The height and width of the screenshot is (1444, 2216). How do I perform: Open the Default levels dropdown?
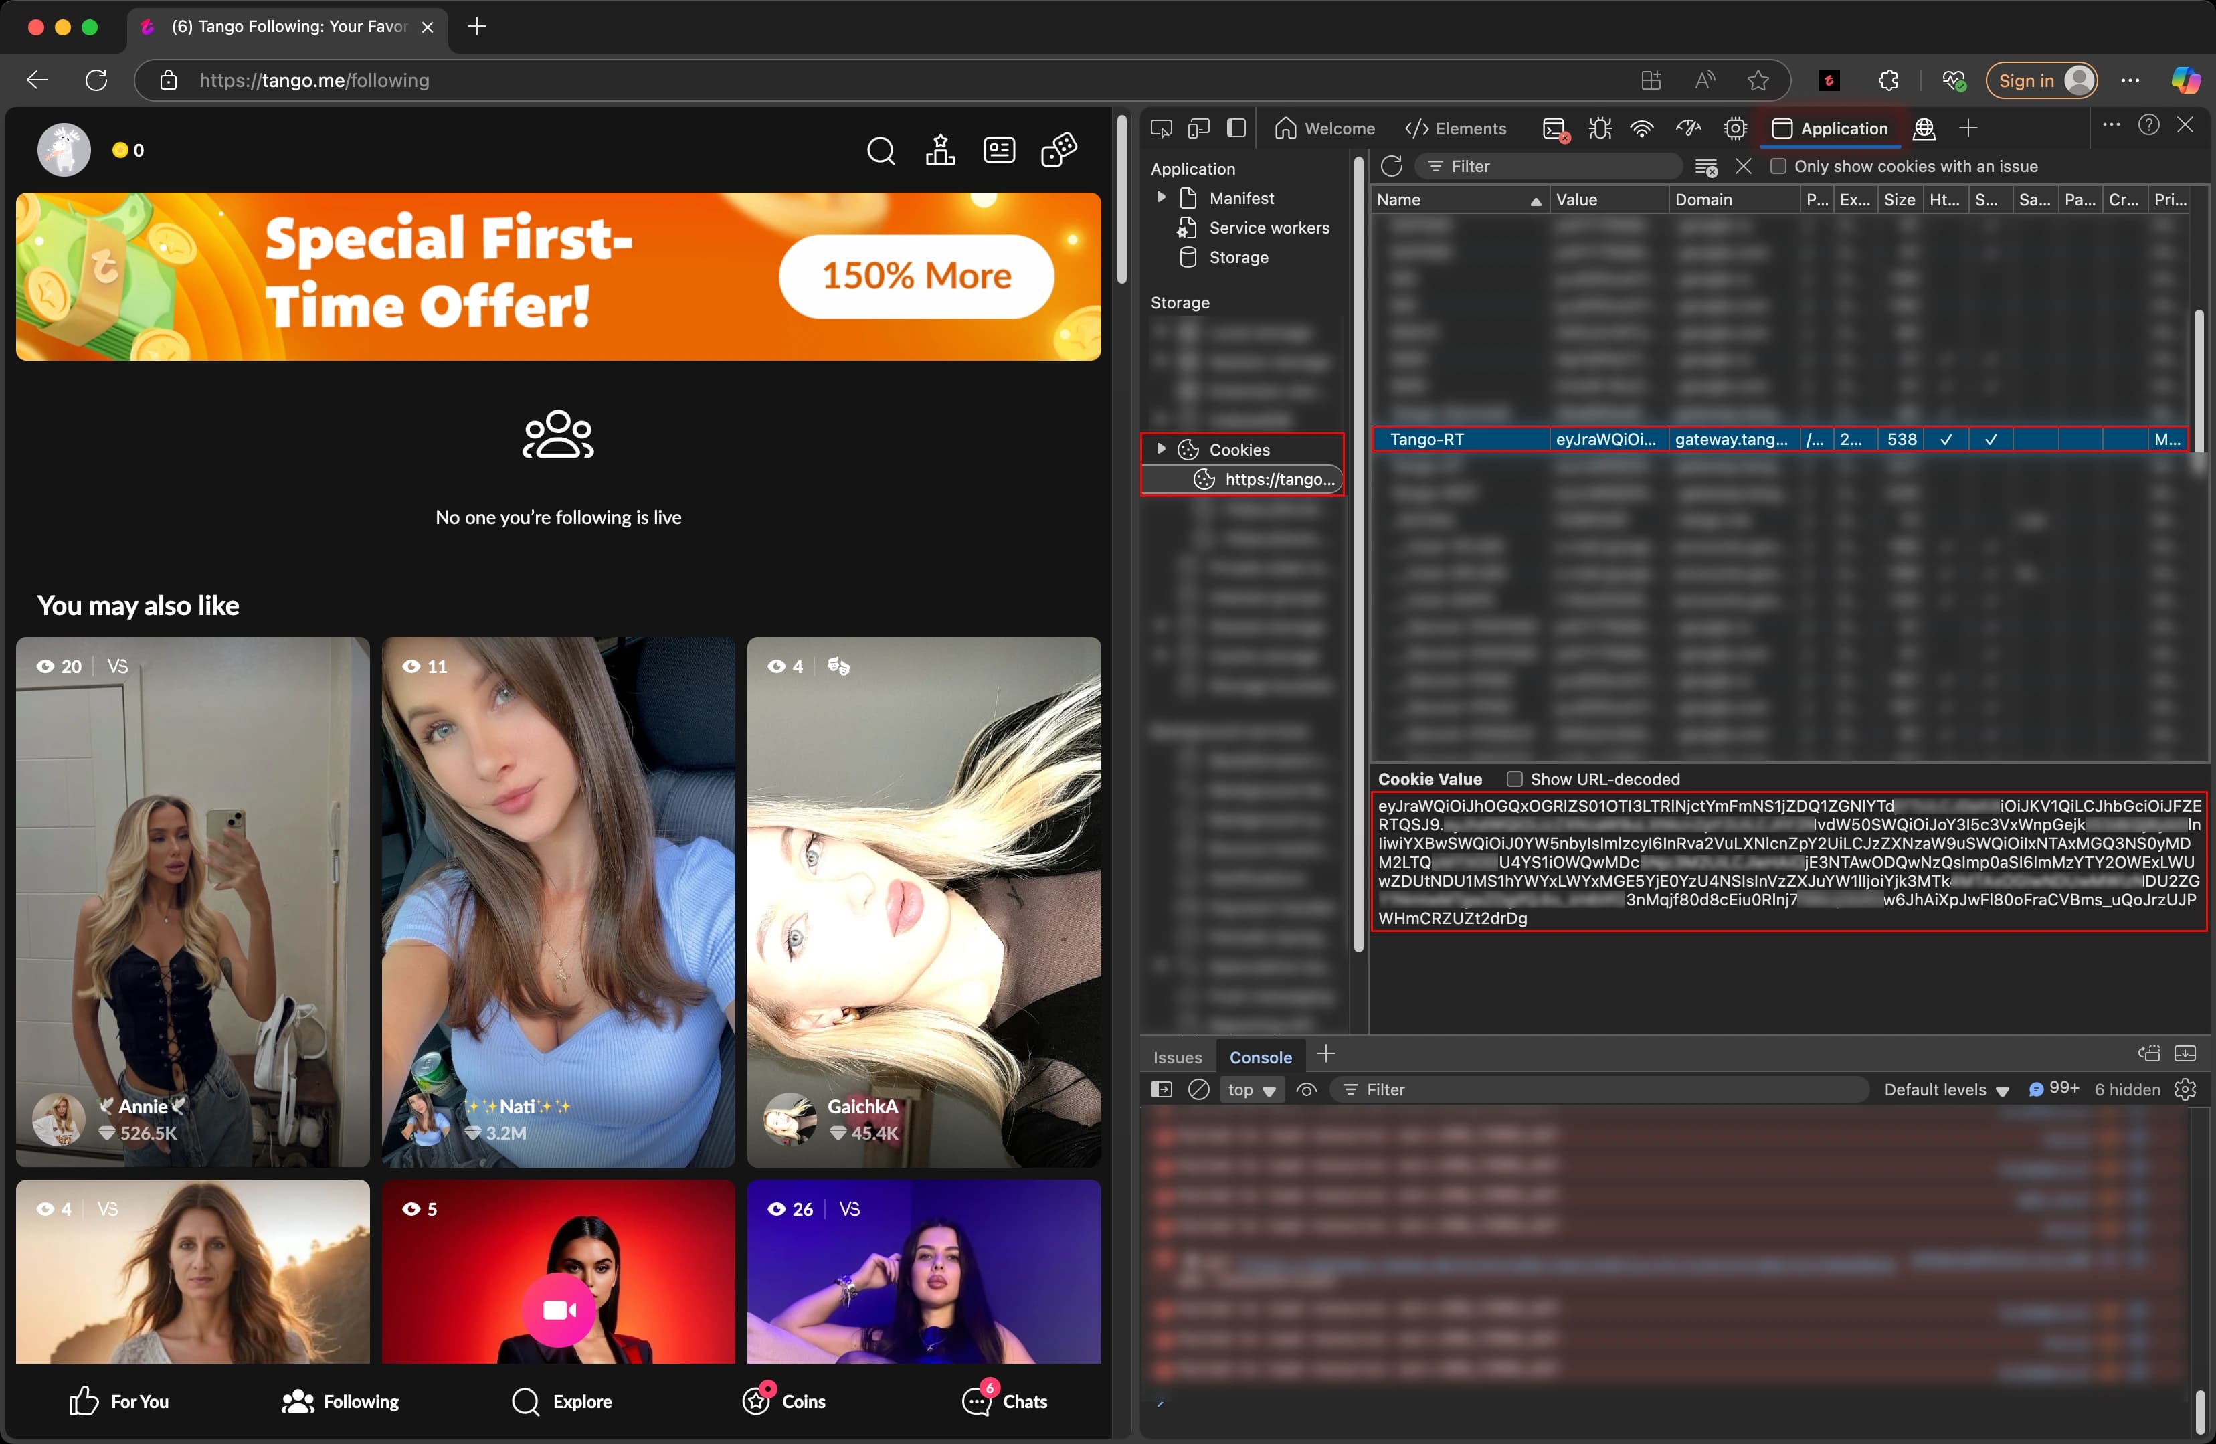pyautogui.click(x=1946, y=1089)
